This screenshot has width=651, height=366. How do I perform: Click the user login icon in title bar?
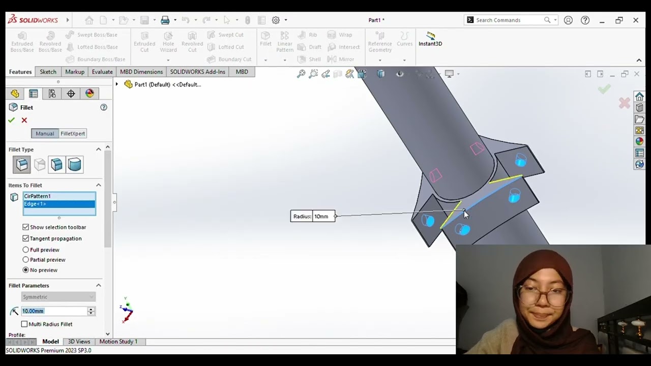[x=568, y=20]
